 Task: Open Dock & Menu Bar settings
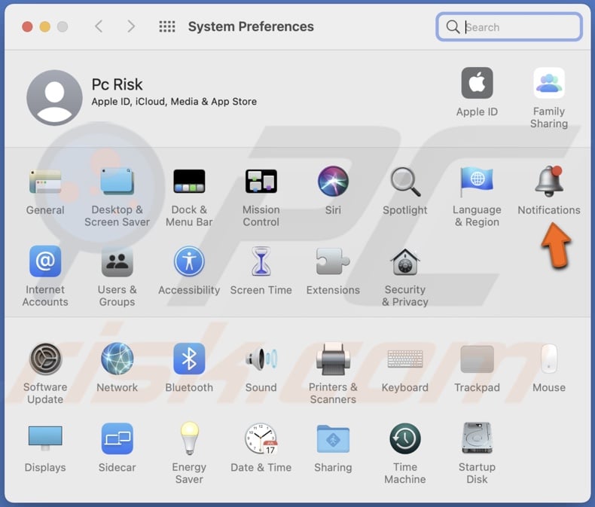189,182
